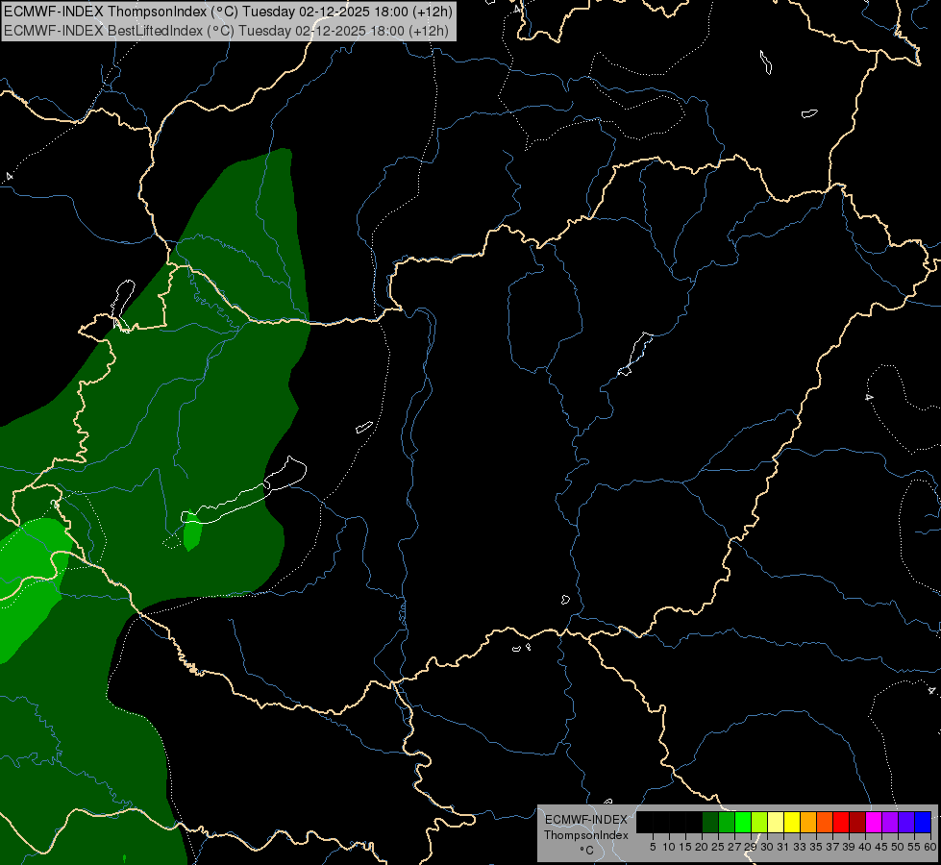941x865 pixels.
Task: Click the bright red 37–39 legend swatch
Action: click(841, 822)
